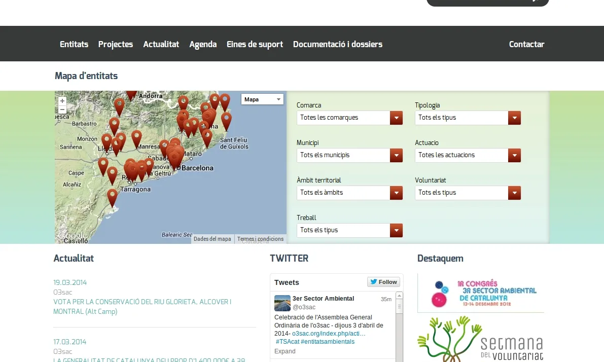Open the Comarca dropdown

click(349, 118)
